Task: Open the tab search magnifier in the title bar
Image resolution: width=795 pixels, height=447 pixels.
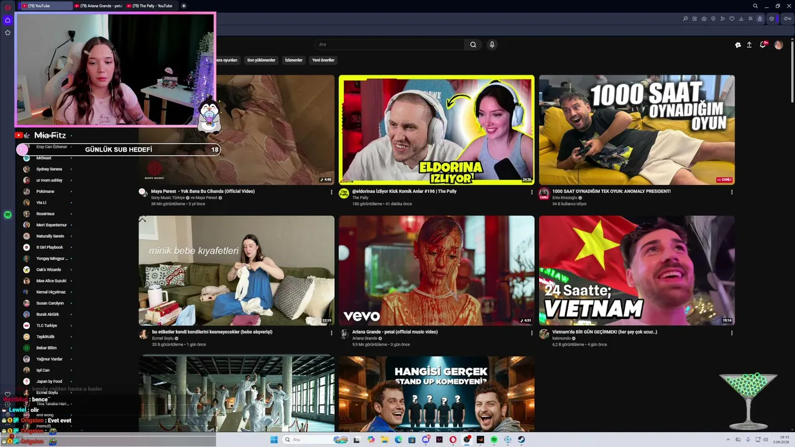Action: click(x=755, y=6)
